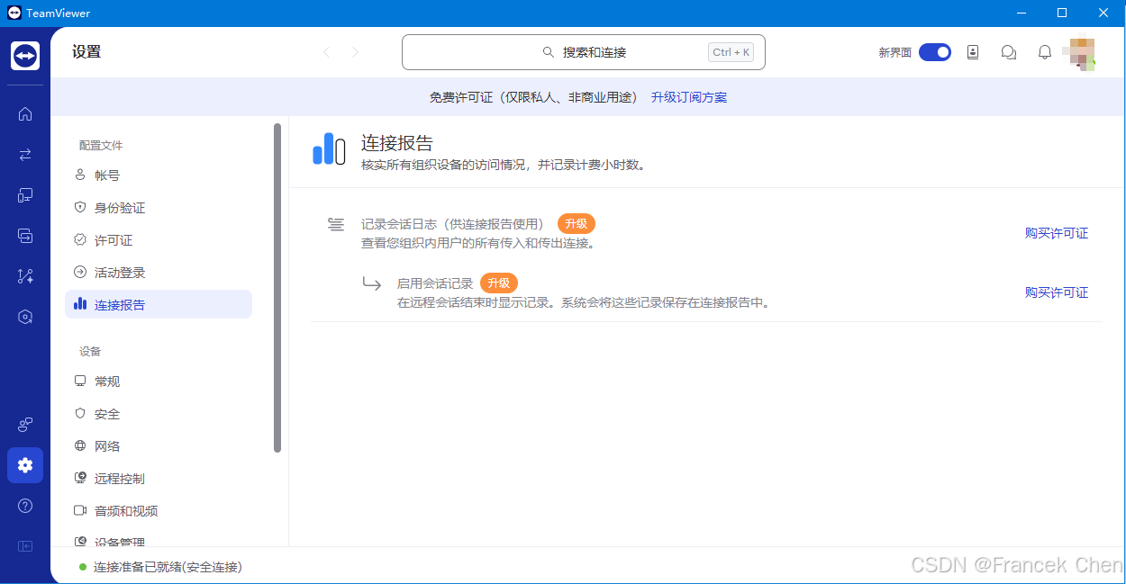The image size is (1126, 584).
Task: Click the green connection status dot
Action: (83, 567)
